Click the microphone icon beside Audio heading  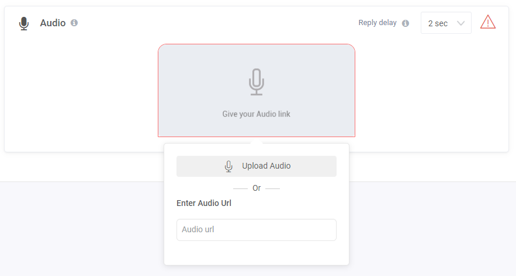click(24, 23)
